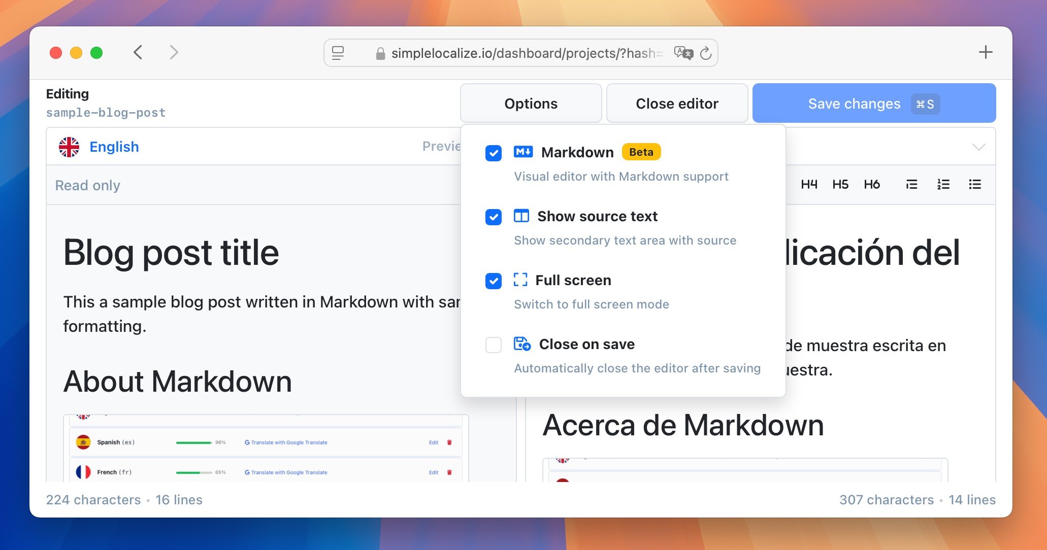Reload the page with refresh icon
The width and height of the screenshot is (1047, 550).
[x=706, y=53]
